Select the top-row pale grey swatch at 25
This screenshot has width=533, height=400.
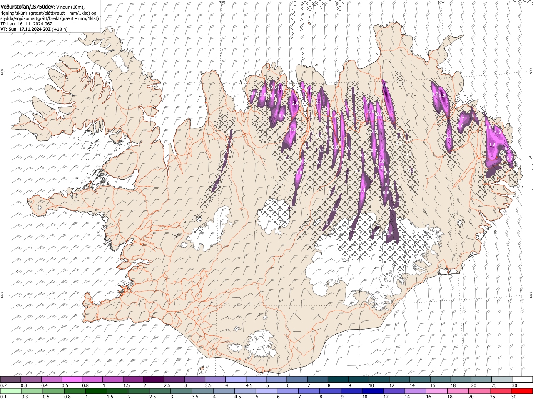pos(501,379)
